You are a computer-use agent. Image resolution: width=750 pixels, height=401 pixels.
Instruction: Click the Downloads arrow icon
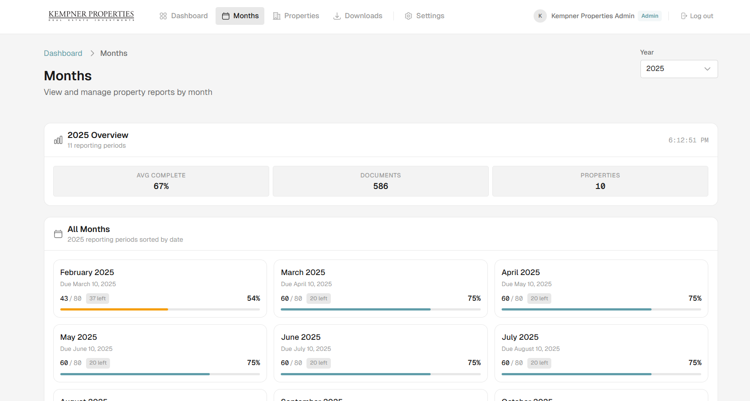click(x=337, y=16)
